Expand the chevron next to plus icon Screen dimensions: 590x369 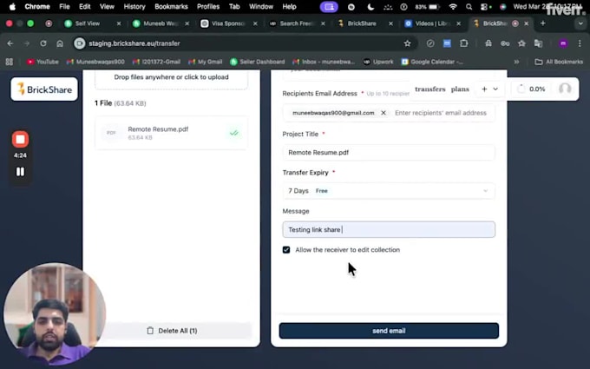[495, 89]
